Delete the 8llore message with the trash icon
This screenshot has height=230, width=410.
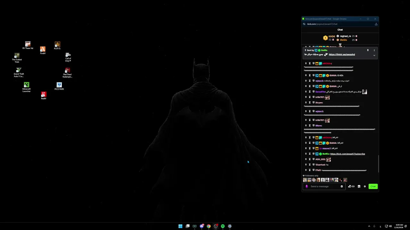tap(306, 126)
